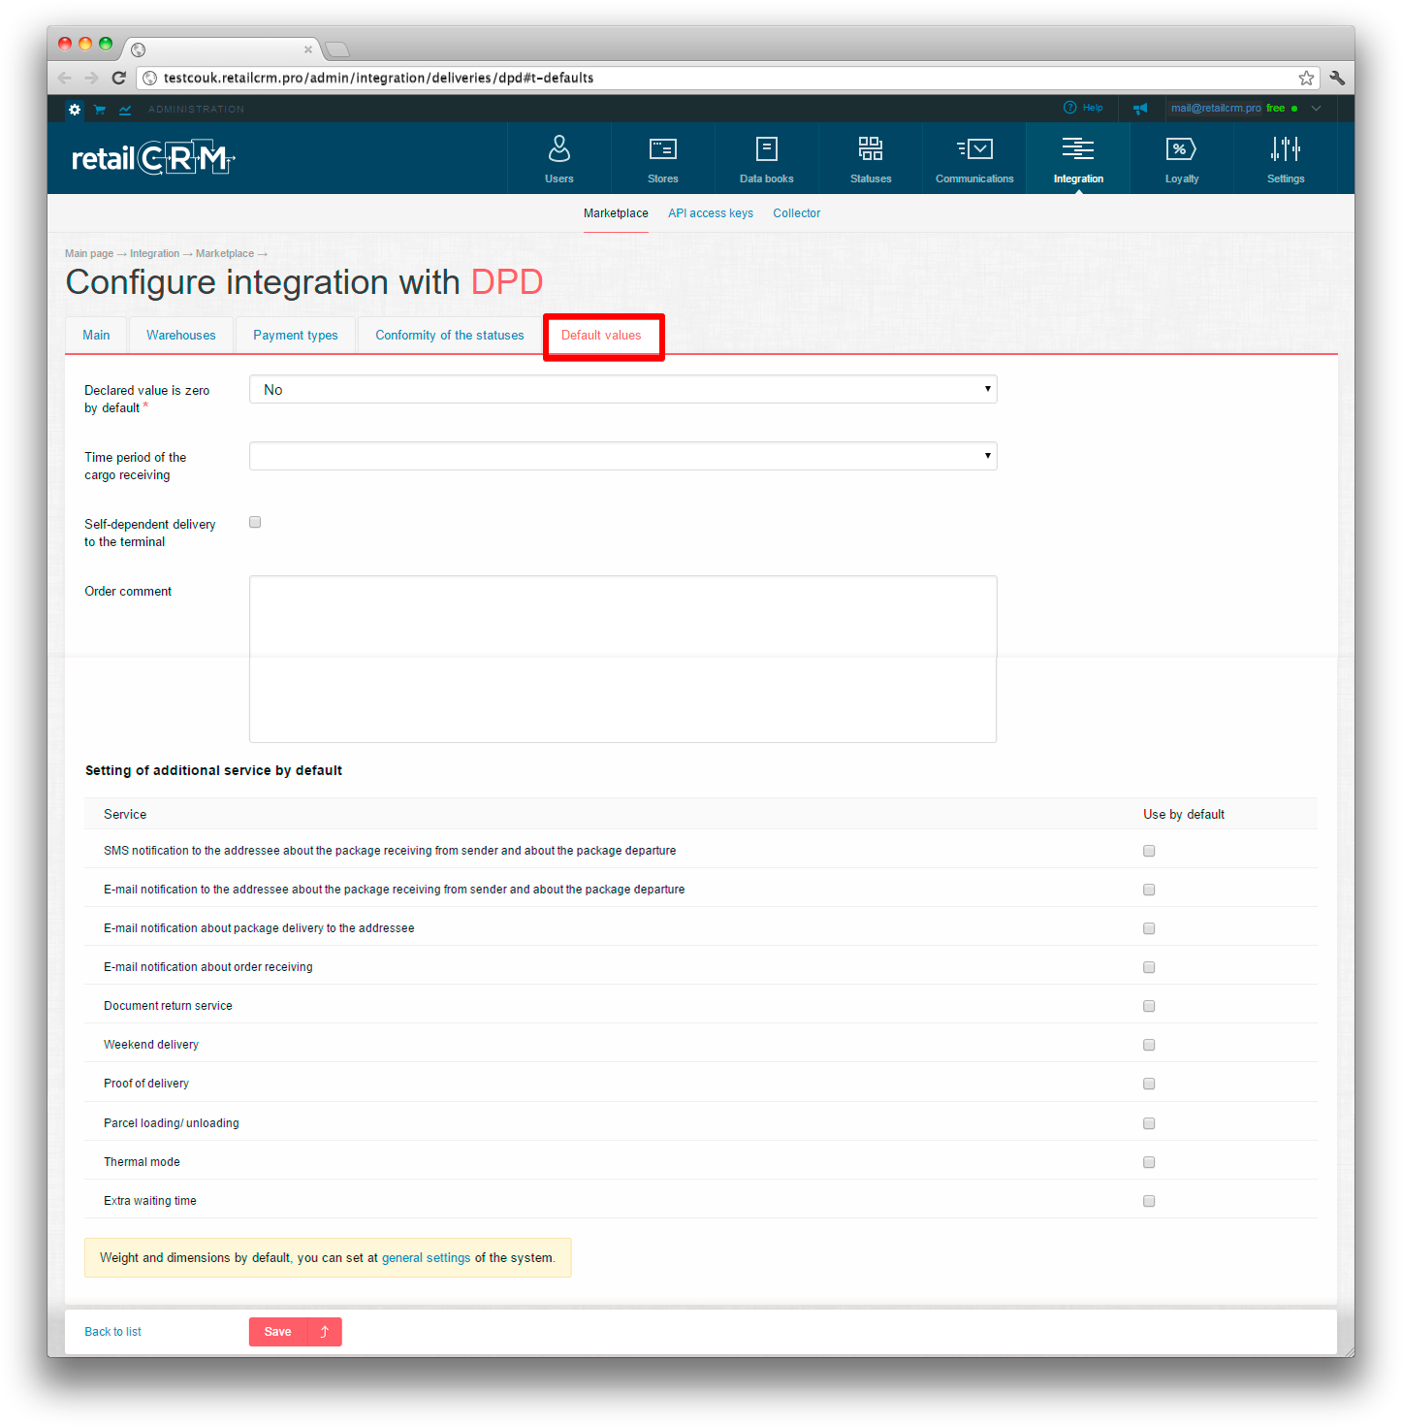Go to the Statuses section
Image resolution: width=1402 pixels, height=1426 pixels.
(871, 158)
